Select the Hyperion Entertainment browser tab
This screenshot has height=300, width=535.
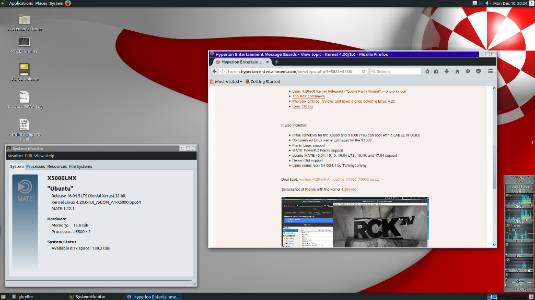[x=242, y=62]
